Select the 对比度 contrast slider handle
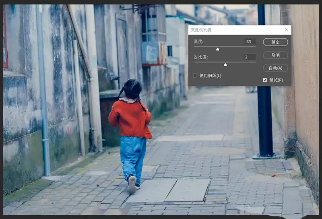The image size is (322, 219). tap(225, 65)
